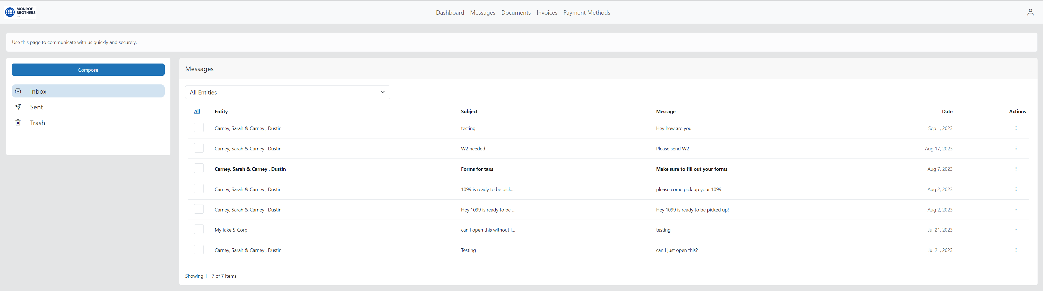Open actions menu for 'Forms for taxs' message
Screen dimensions: 1043x291
point(1016,169)
